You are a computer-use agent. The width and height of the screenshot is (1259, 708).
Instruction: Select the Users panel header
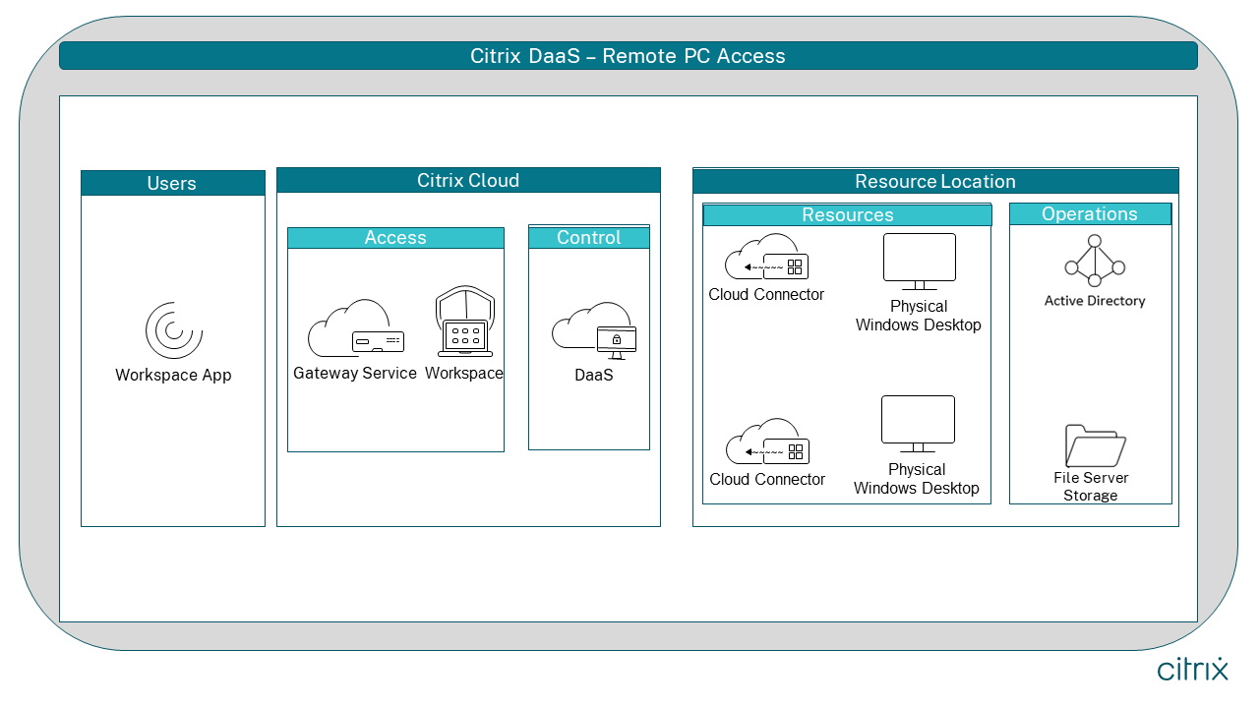coord(172,183)
